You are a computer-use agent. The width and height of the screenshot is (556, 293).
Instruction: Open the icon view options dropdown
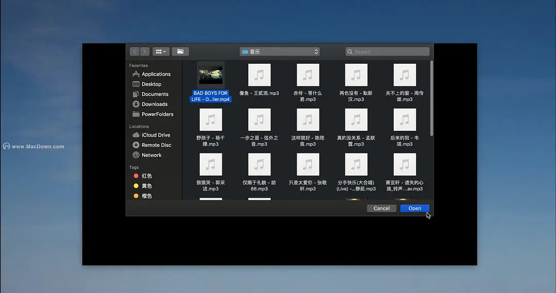(161, 51)
